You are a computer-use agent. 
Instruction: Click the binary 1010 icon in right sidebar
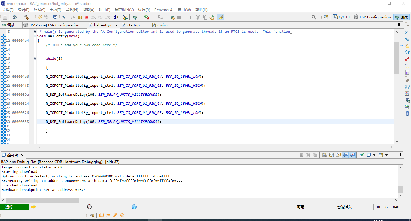pyautogui.click(x=407, y=87)
